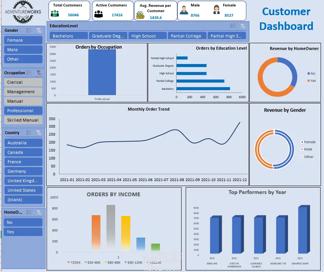Clear filter icon in Country slicer
The width and height of the screenshot is (324, 272).
click(x=39, y=133)
